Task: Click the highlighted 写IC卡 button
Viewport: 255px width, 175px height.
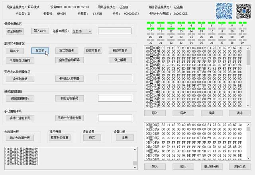Action: 40,50
